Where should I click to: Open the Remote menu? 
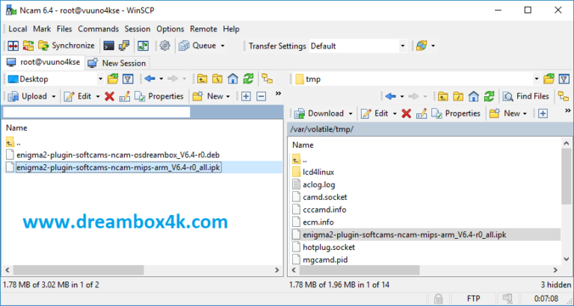[203, 29]
